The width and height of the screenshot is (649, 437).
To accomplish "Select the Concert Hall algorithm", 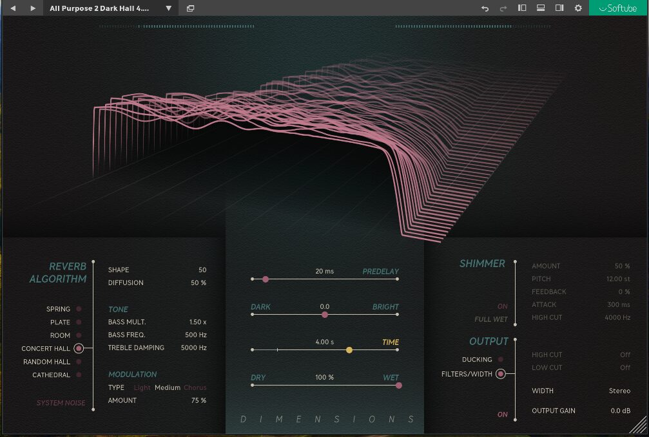I will click(79, 349).
